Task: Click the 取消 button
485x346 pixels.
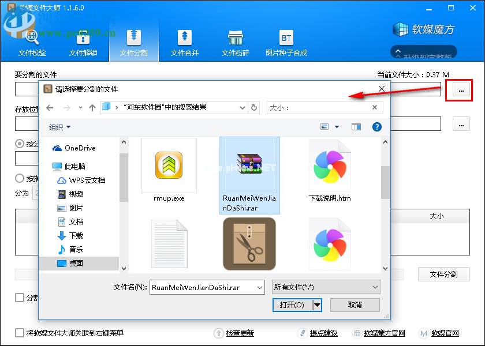Action: pos(355,305)
